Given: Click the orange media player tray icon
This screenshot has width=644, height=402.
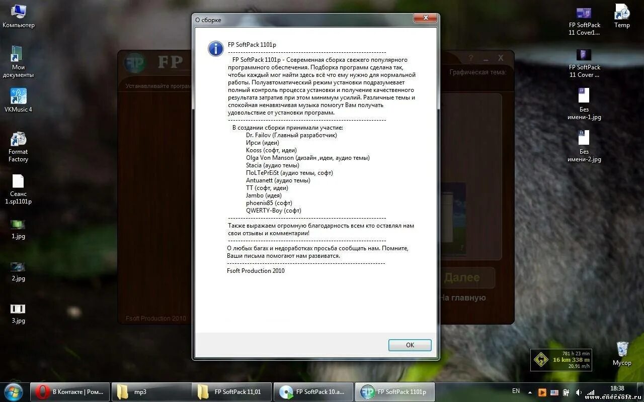Looking at the screenshot, I should point(542,392).
